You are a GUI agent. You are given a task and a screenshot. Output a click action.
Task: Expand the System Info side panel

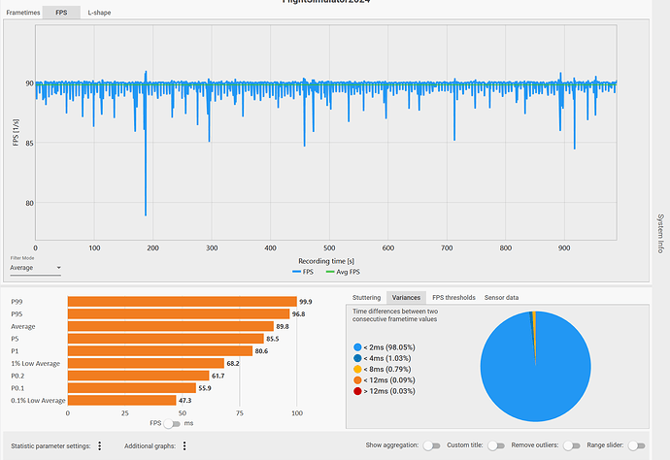tap(660, 234)
